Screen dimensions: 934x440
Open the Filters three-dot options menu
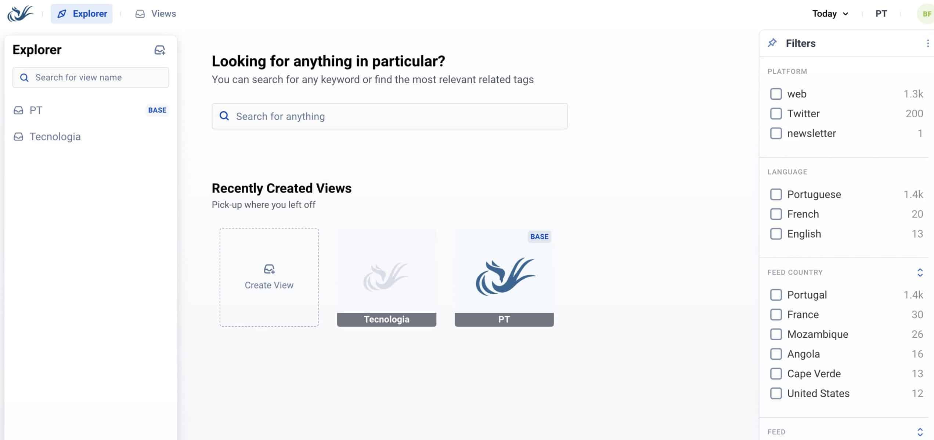tap(928, 43)
